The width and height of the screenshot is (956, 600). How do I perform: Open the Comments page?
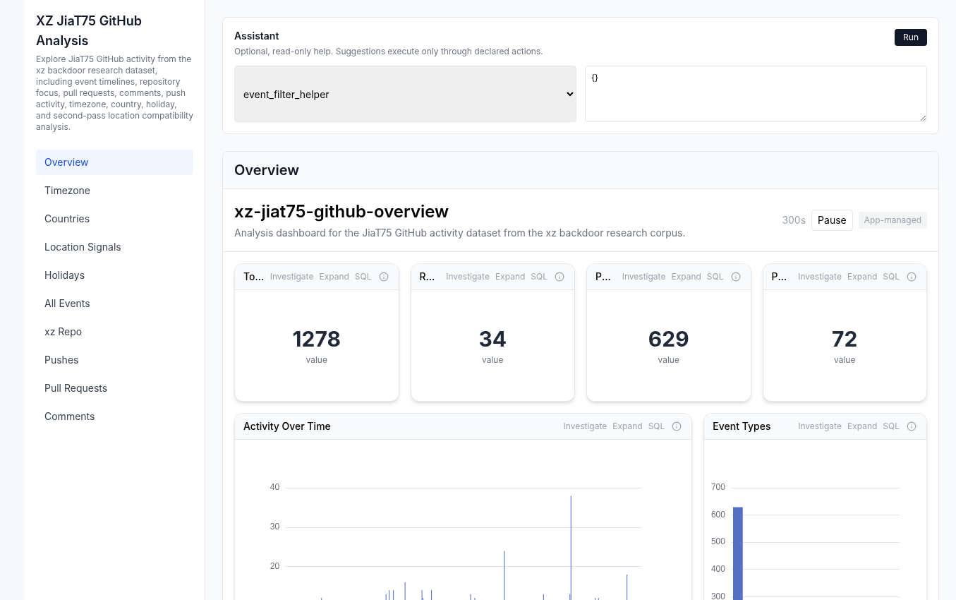114,416
